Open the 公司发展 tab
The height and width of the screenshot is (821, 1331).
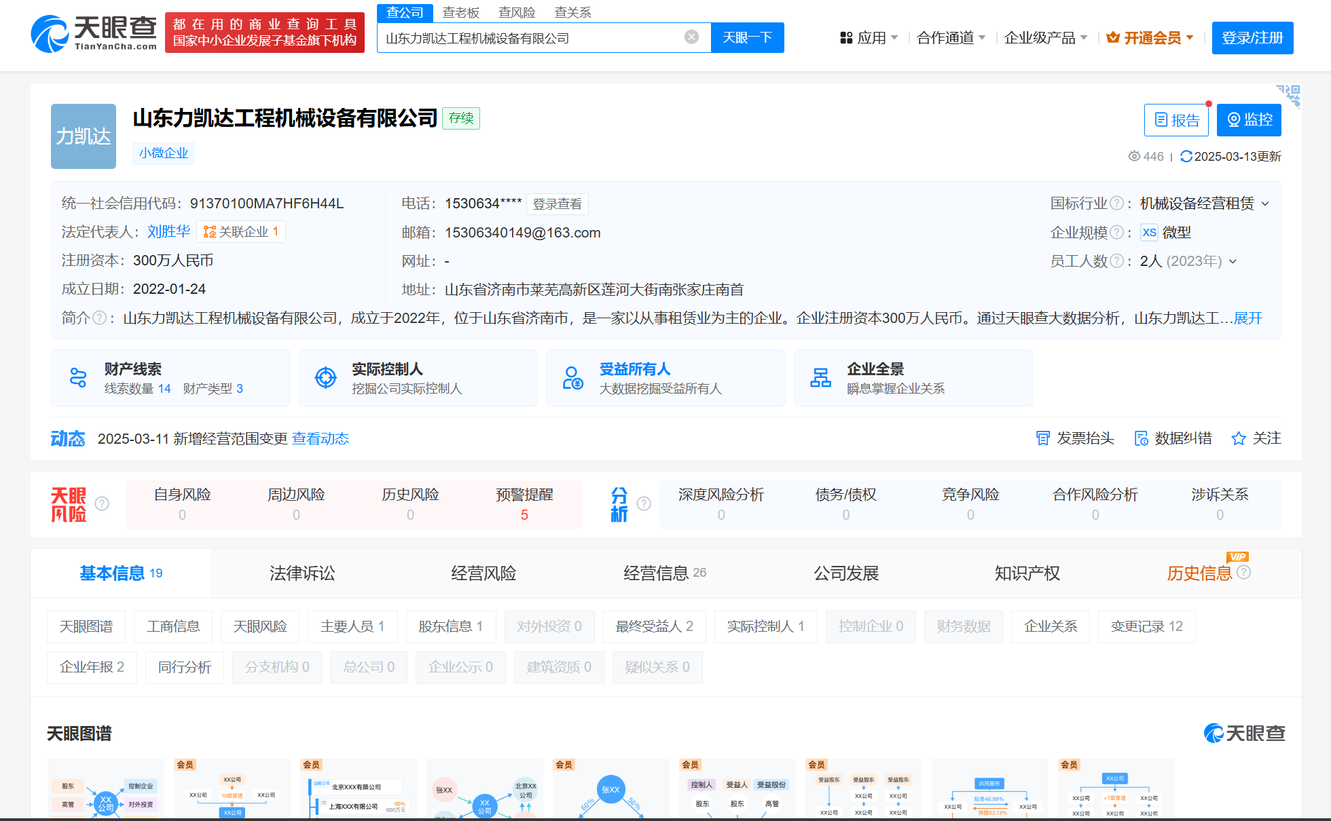846,573
